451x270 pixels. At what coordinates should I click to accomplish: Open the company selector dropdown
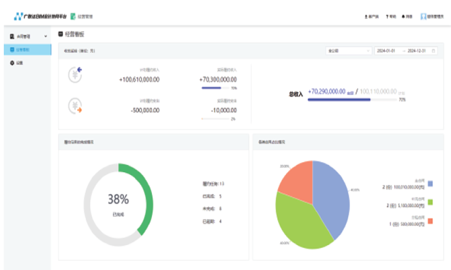pos(347,51)
